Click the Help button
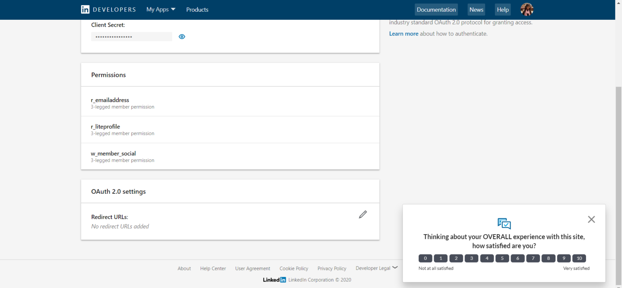The image size is (622, 288). [x=503, y=9]
